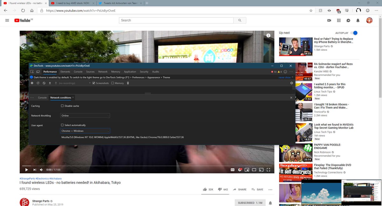Click in the YouTube search field
This screenshot has width=382, height=206.
coord(176,20)
